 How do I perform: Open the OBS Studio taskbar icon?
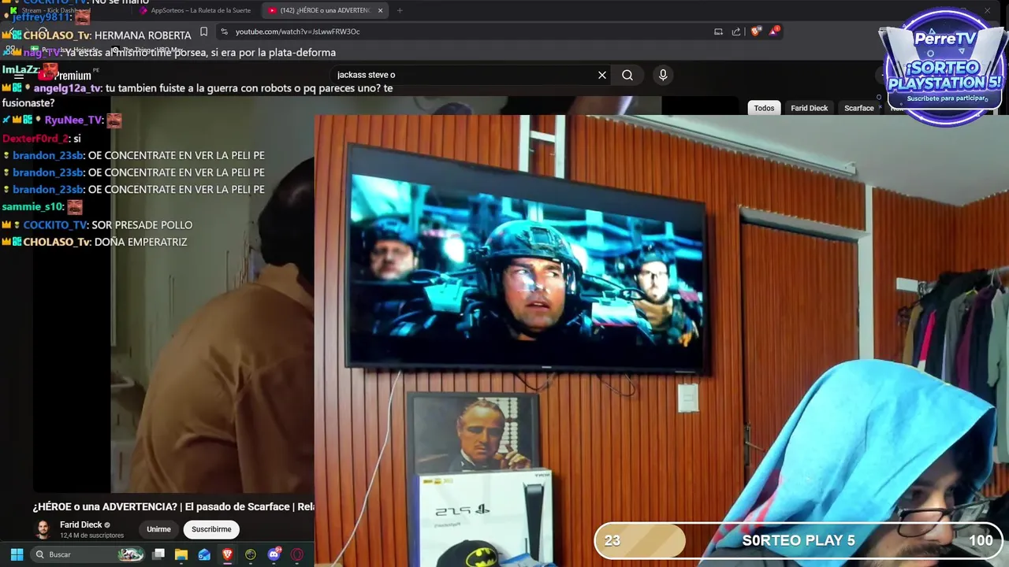pos(251,554)
